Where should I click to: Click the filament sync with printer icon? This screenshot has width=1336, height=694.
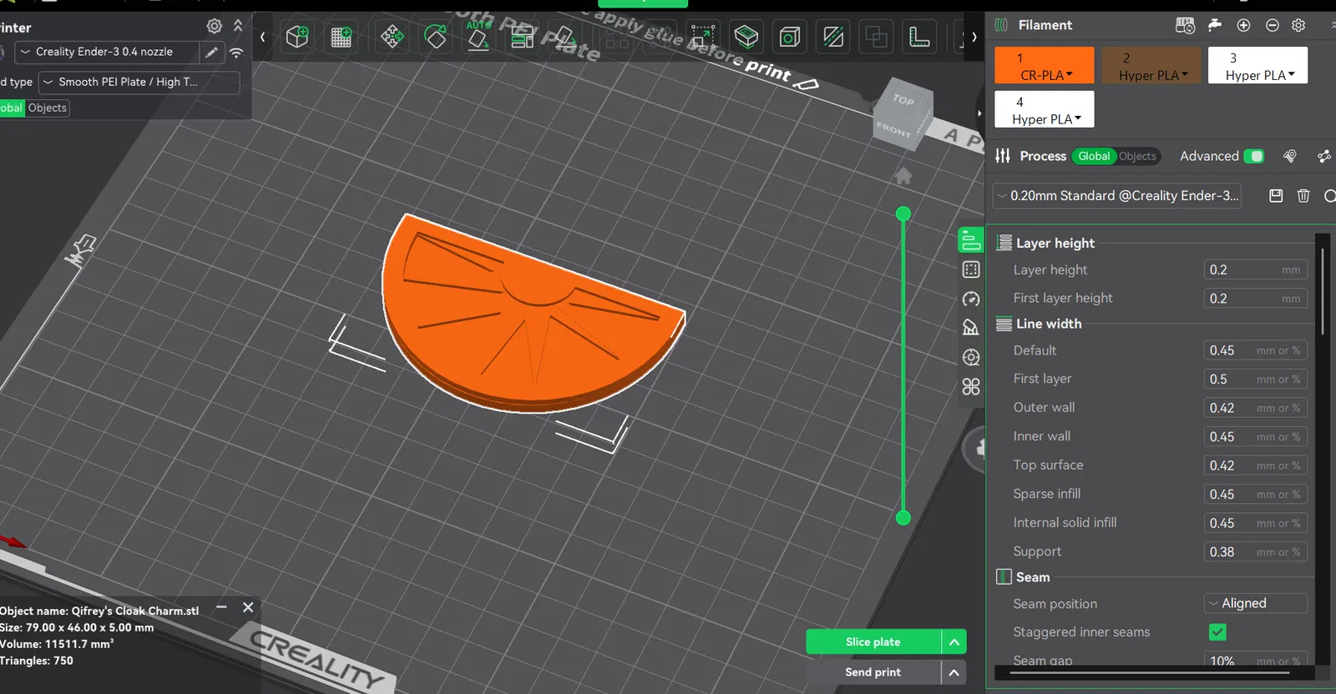tap(1185, 25)
